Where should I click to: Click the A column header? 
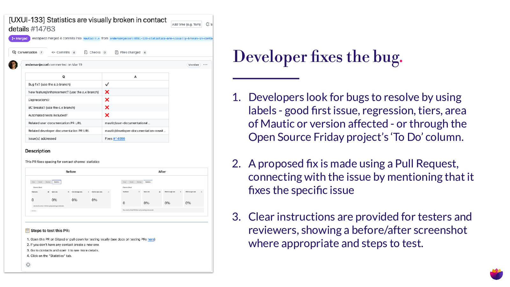tap(135, 77)
